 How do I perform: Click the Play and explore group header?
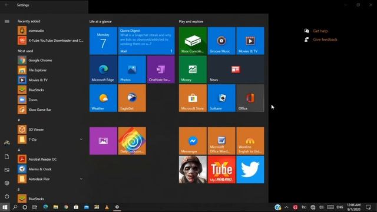pyautogui.click(x=191, y=21)
